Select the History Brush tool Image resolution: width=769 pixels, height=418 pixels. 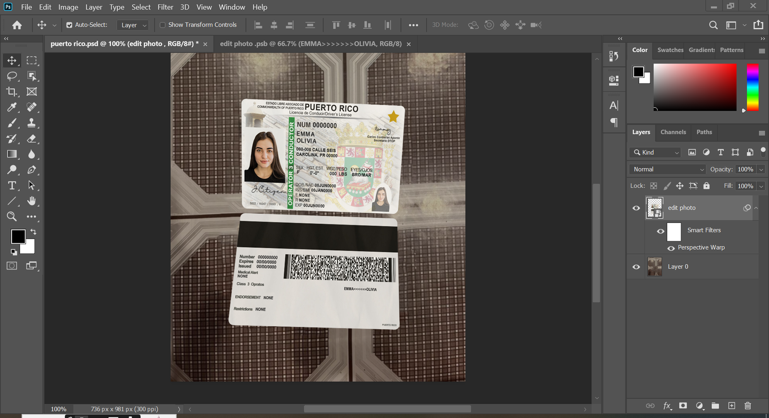tap(12, 139)
